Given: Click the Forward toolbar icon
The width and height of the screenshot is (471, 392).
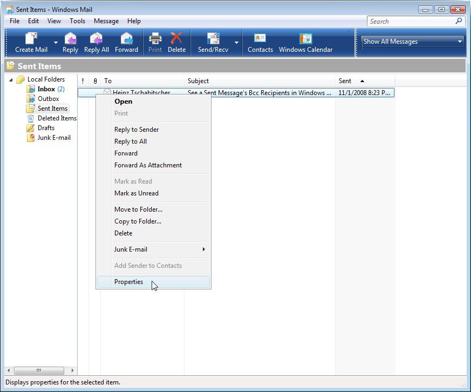Looking at the screenshot, I should [126, 38].
